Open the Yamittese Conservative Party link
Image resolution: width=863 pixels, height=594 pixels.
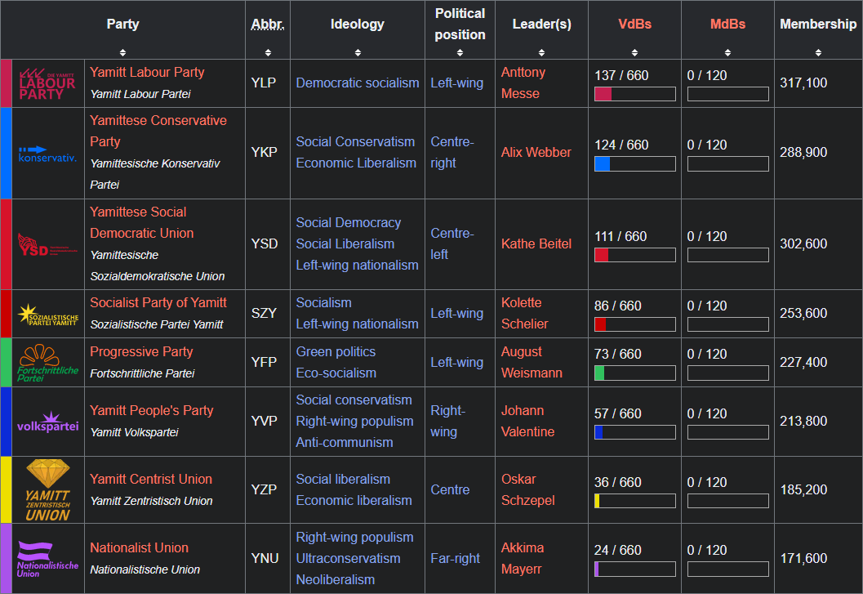pos(158,131)
